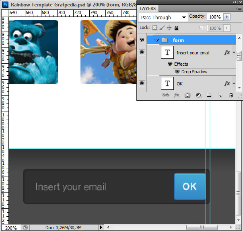243x232 pixels.
Task: Create a new group folder icon
Action: click(x=209, y=95)
